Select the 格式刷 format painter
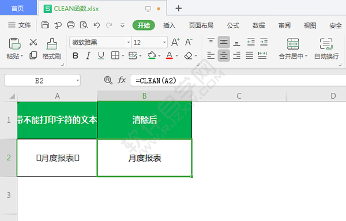This screenshot has height=221, width=346. tap(52, 49)
